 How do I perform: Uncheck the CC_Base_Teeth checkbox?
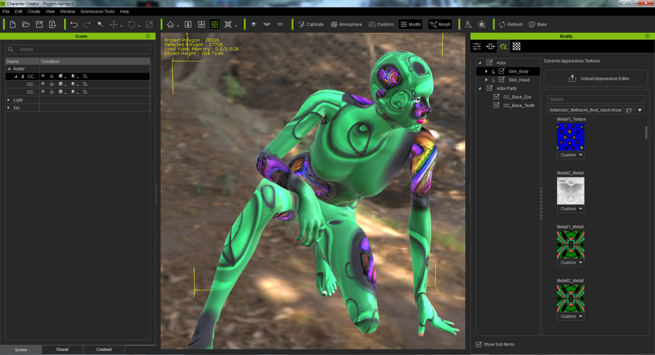pyautogui.click(x=497, y=105)
